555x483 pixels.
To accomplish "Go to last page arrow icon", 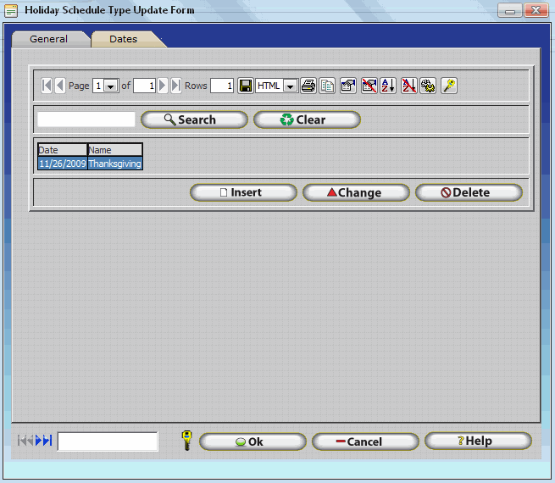I will 176,86.
